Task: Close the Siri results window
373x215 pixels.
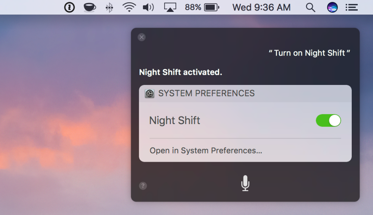Action: pyautogui.click(x=142, y=37)
